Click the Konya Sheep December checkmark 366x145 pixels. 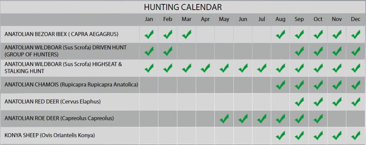(x=356, y=135)
